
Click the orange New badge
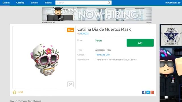pyautogui.click(x=71, y=30)
